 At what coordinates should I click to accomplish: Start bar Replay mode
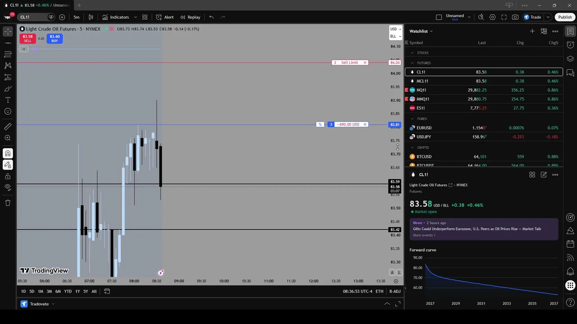click(x=190, y=17)
